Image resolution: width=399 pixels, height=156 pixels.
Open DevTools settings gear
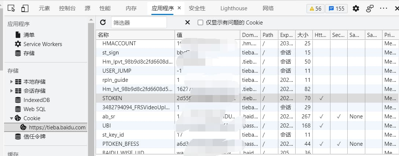click(x=356, y=8)
